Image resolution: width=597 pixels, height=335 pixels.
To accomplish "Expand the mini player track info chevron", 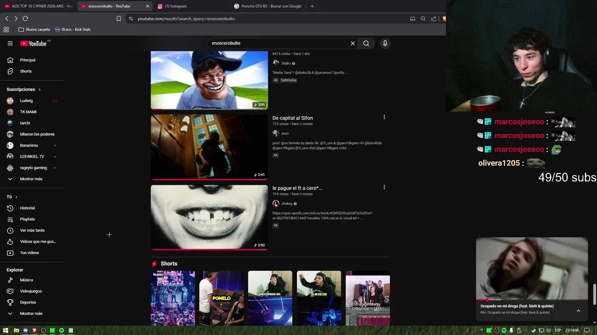I will coord(578,311).
